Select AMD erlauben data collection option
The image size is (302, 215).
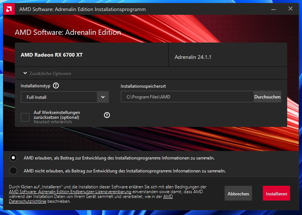point(13,158)
